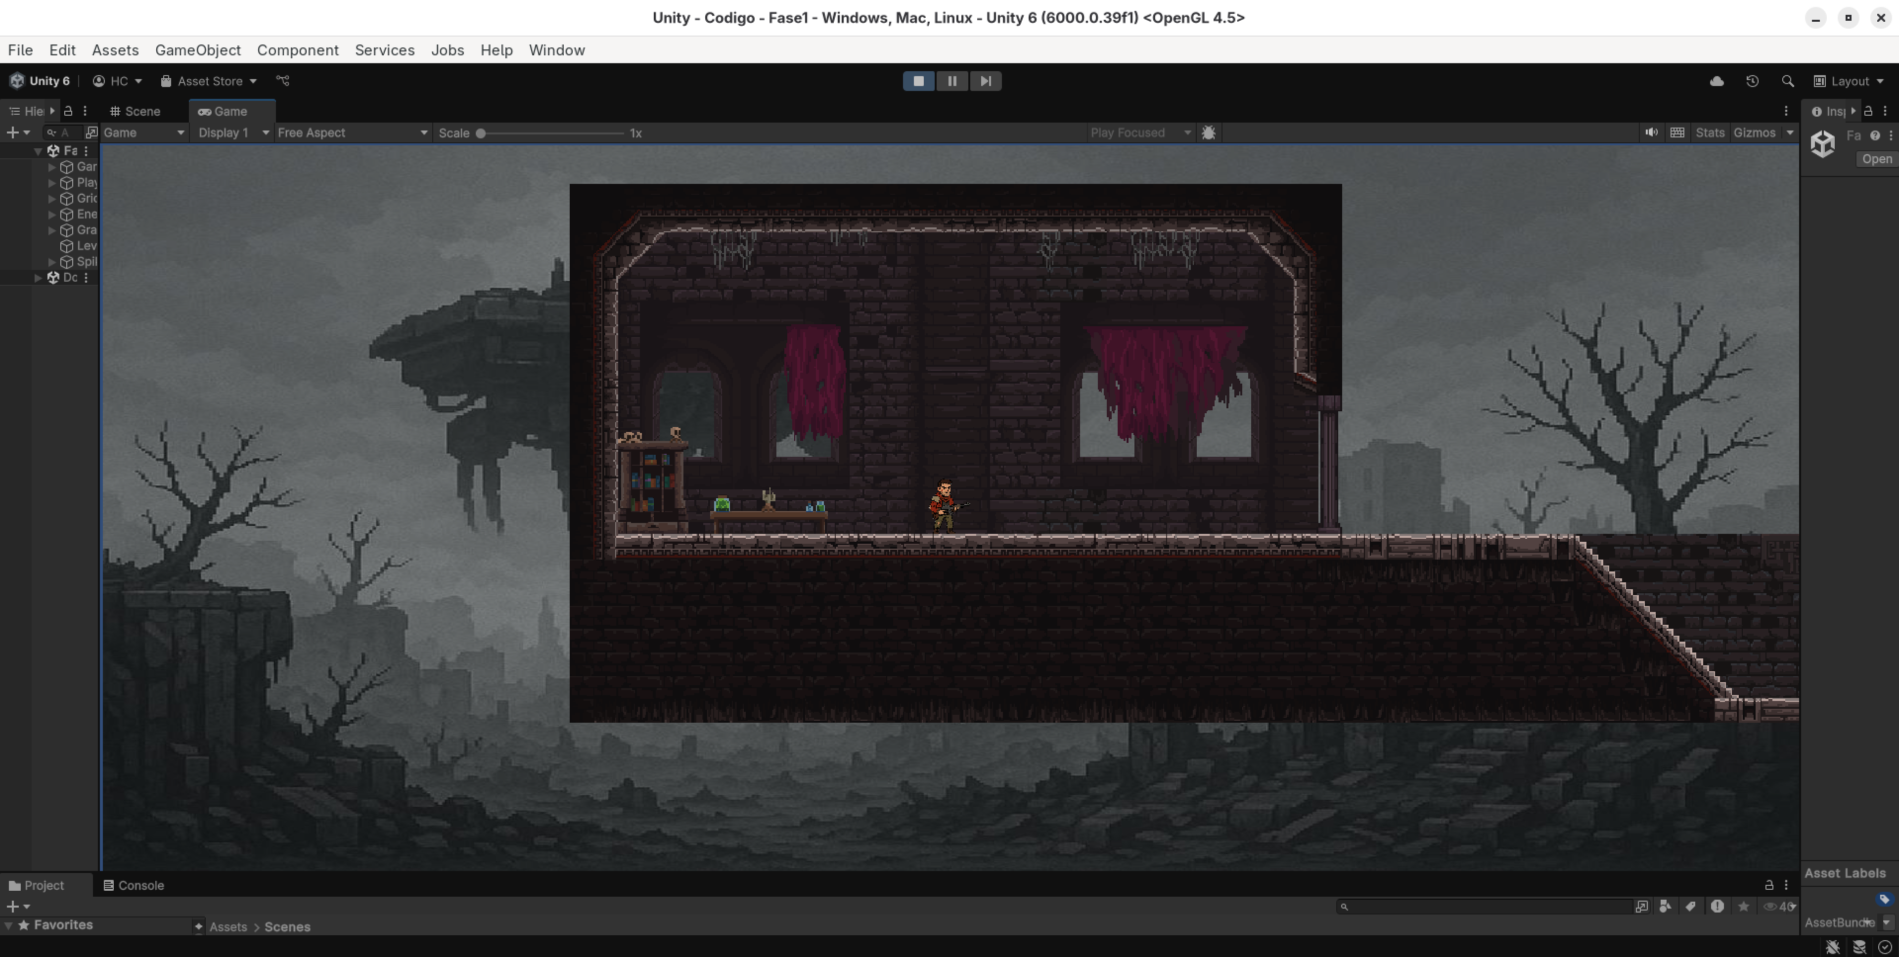Open the Asset Store button
Image resolution: width=1899 pixels, height=957 pixels.
pyautogui.click(x=209, y=81)
